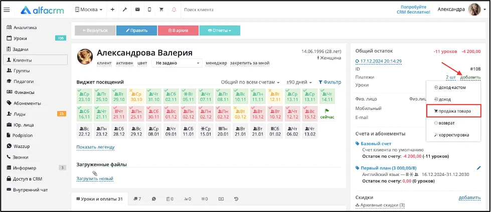The image size is (491, 212).
Task: Click добавить next to Скидки
Action: pos(469,197)
